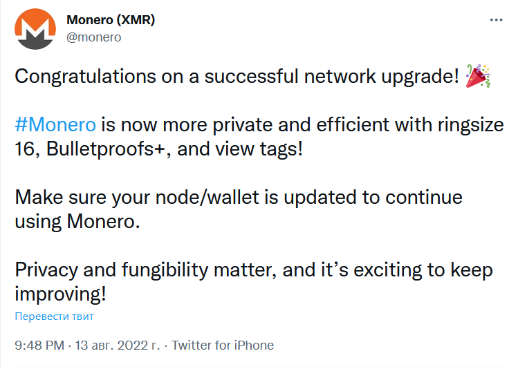Click the party popper emoji

click(478, 76)
